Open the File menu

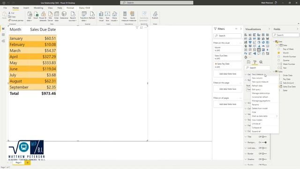[x=5, y=8]
